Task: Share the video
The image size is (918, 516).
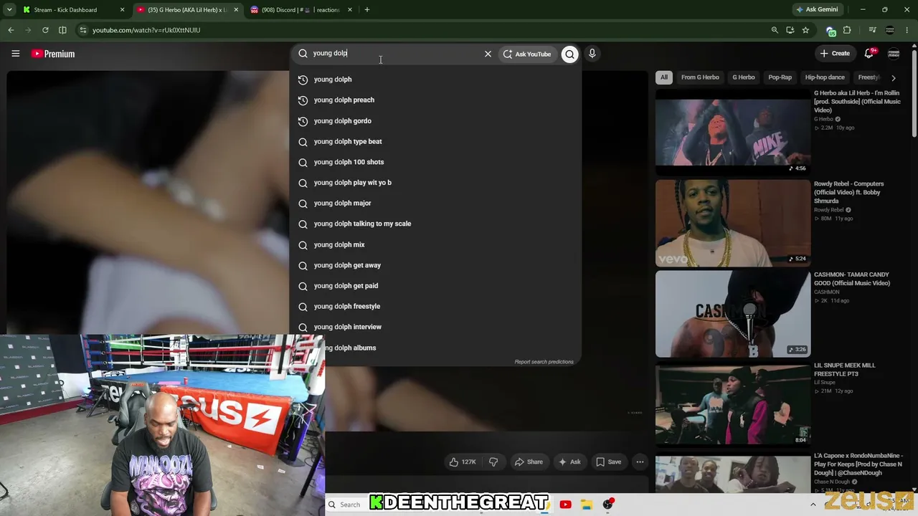Action: pos(529,462)
